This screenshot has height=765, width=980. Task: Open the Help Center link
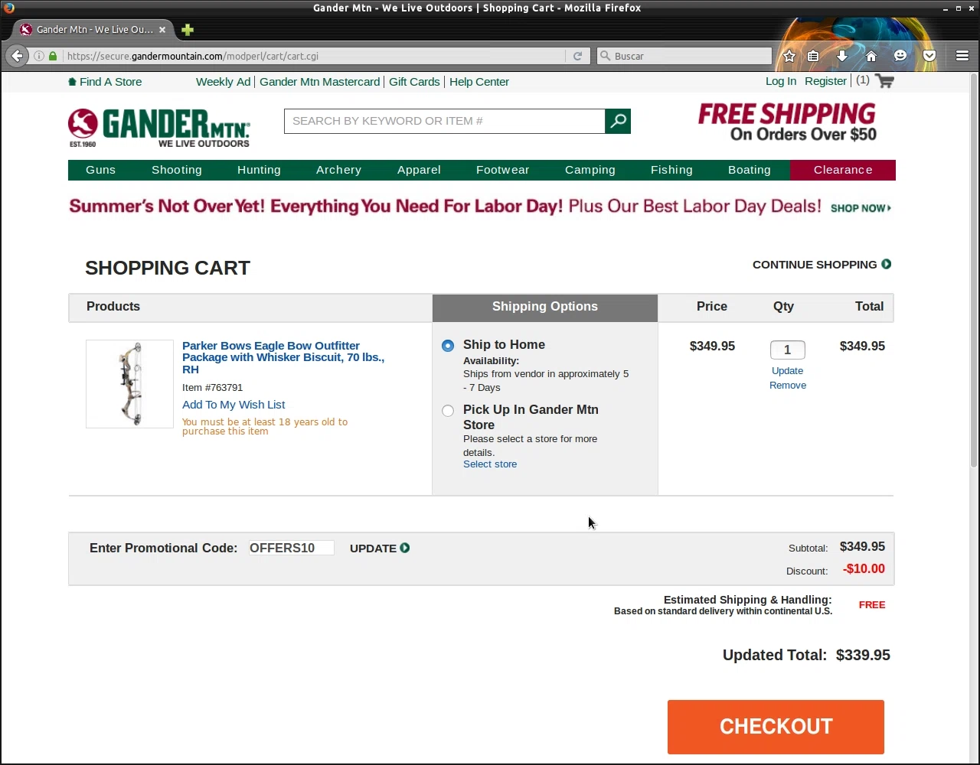pyautogui.click(x=479, y=82)
